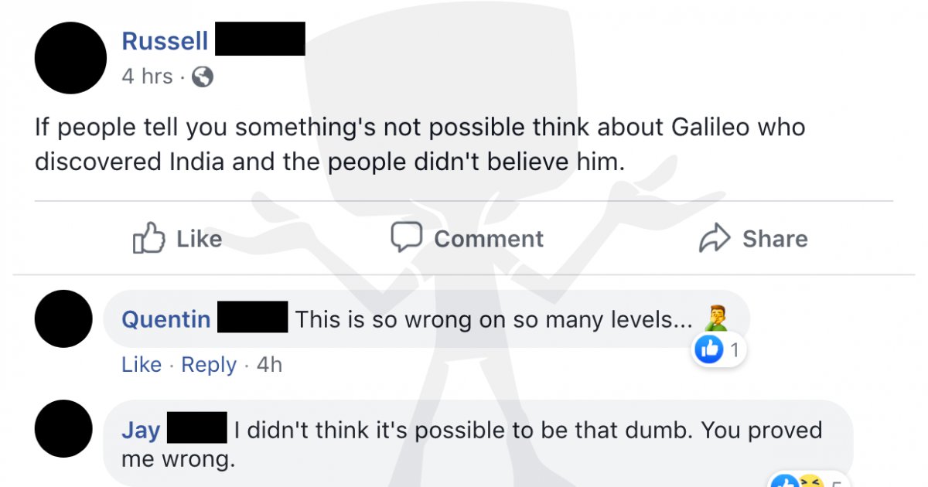Click the thumbs-up Like icon on the post

tap(149, 238)
